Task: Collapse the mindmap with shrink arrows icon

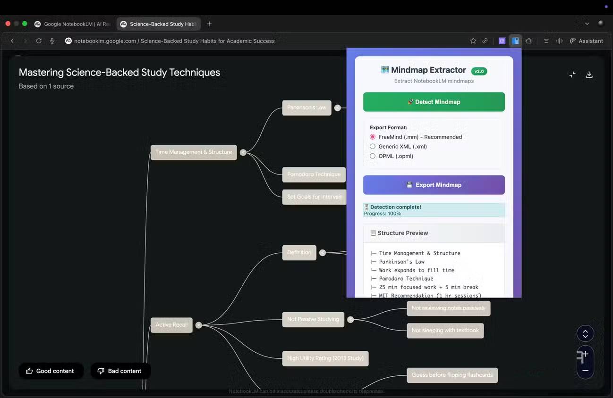Action: point(572,75)
